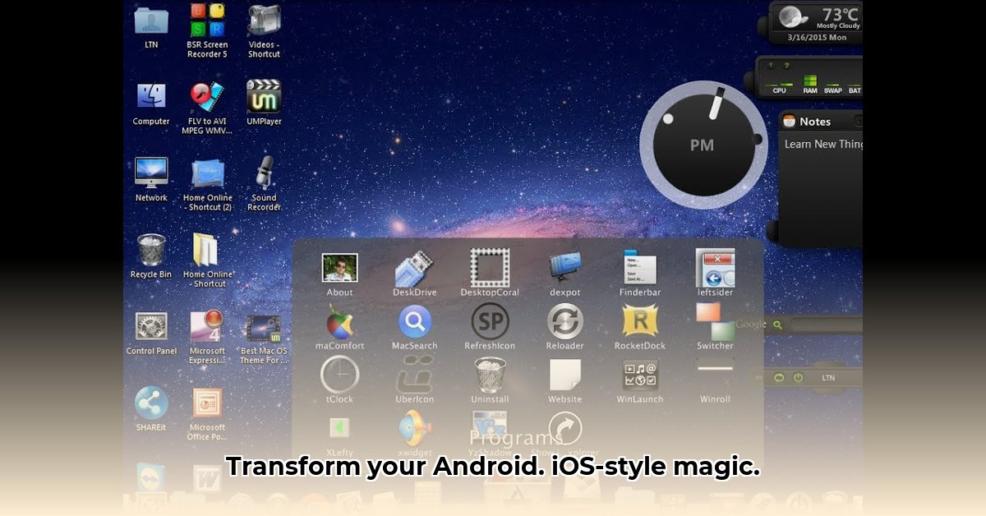Open tClock from the Programs panel

339,375
